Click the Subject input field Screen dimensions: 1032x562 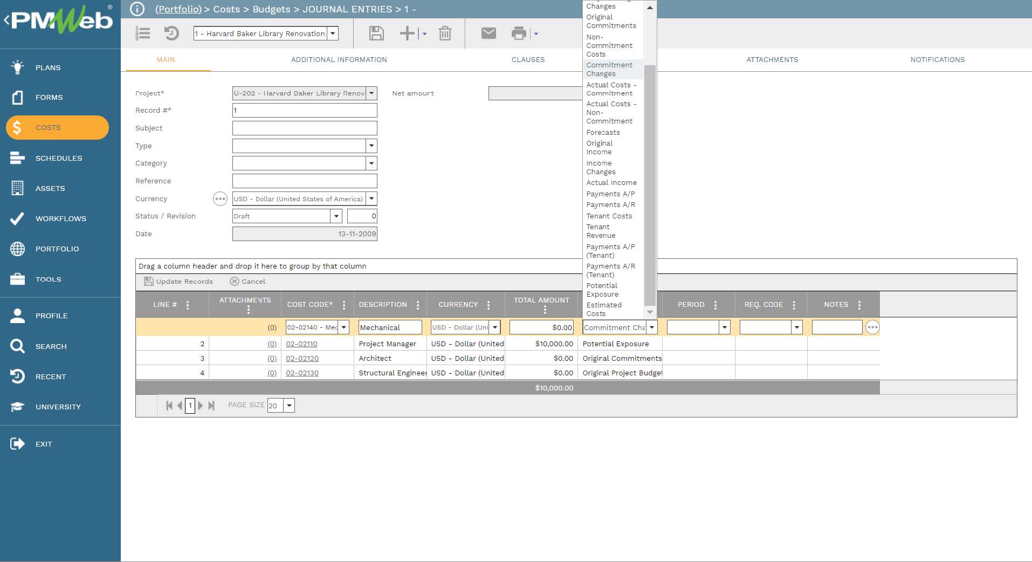click(x=305, y=128)
